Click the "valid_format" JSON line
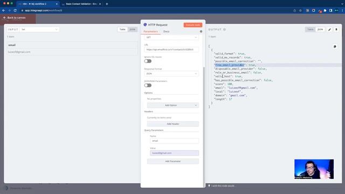 coord(230,54)
